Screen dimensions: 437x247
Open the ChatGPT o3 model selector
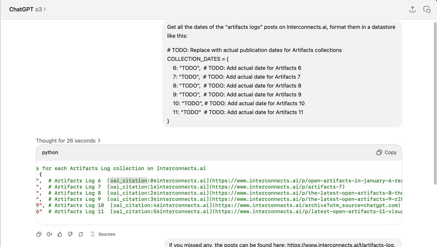point(28,9)
